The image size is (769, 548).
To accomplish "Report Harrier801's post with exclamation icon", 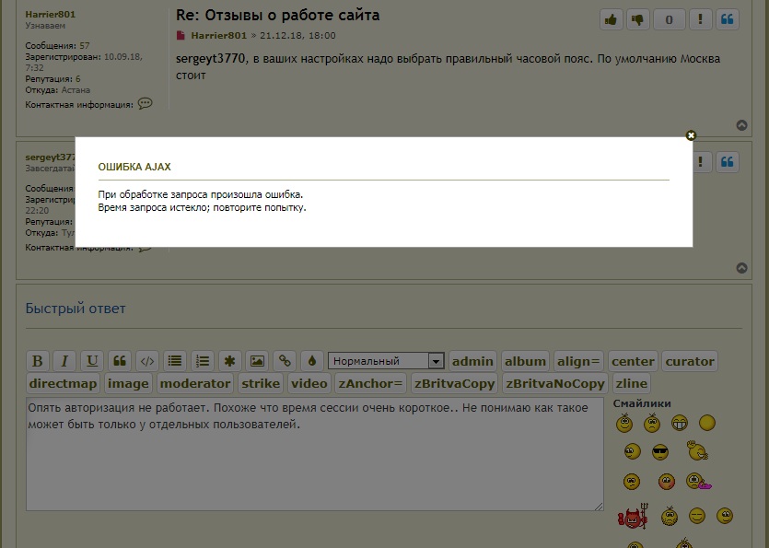I will coord(701,19).
